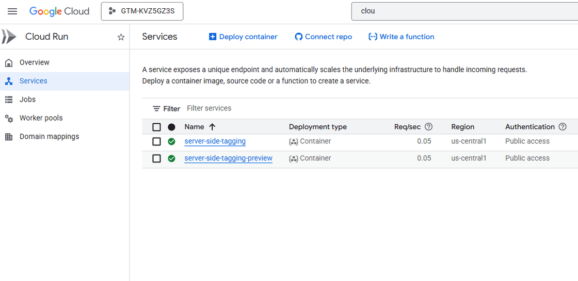This screenshot has height=281, width=578.
Task: Click the green status check for server-side-tagging
Action: pyautogui.click(x=171, y=141)
